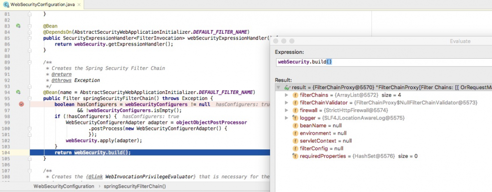Click the WebSecurityConfiguration breadcrumb
492x192 pixels.
coord(63,186)
